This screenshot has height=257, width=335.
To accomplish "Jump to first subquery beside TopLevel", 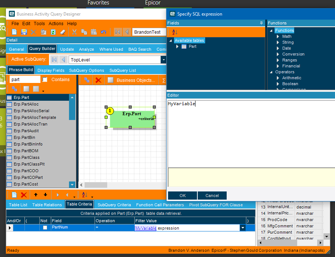I will [x=54, y=60].
